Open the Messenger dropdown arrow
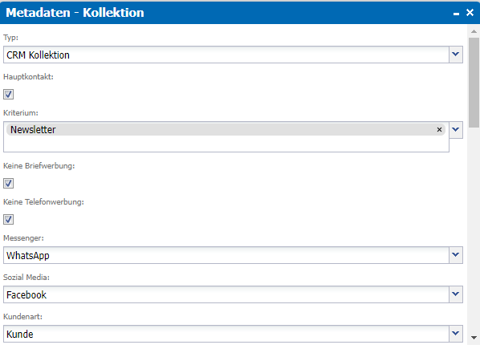 point(456,255)
